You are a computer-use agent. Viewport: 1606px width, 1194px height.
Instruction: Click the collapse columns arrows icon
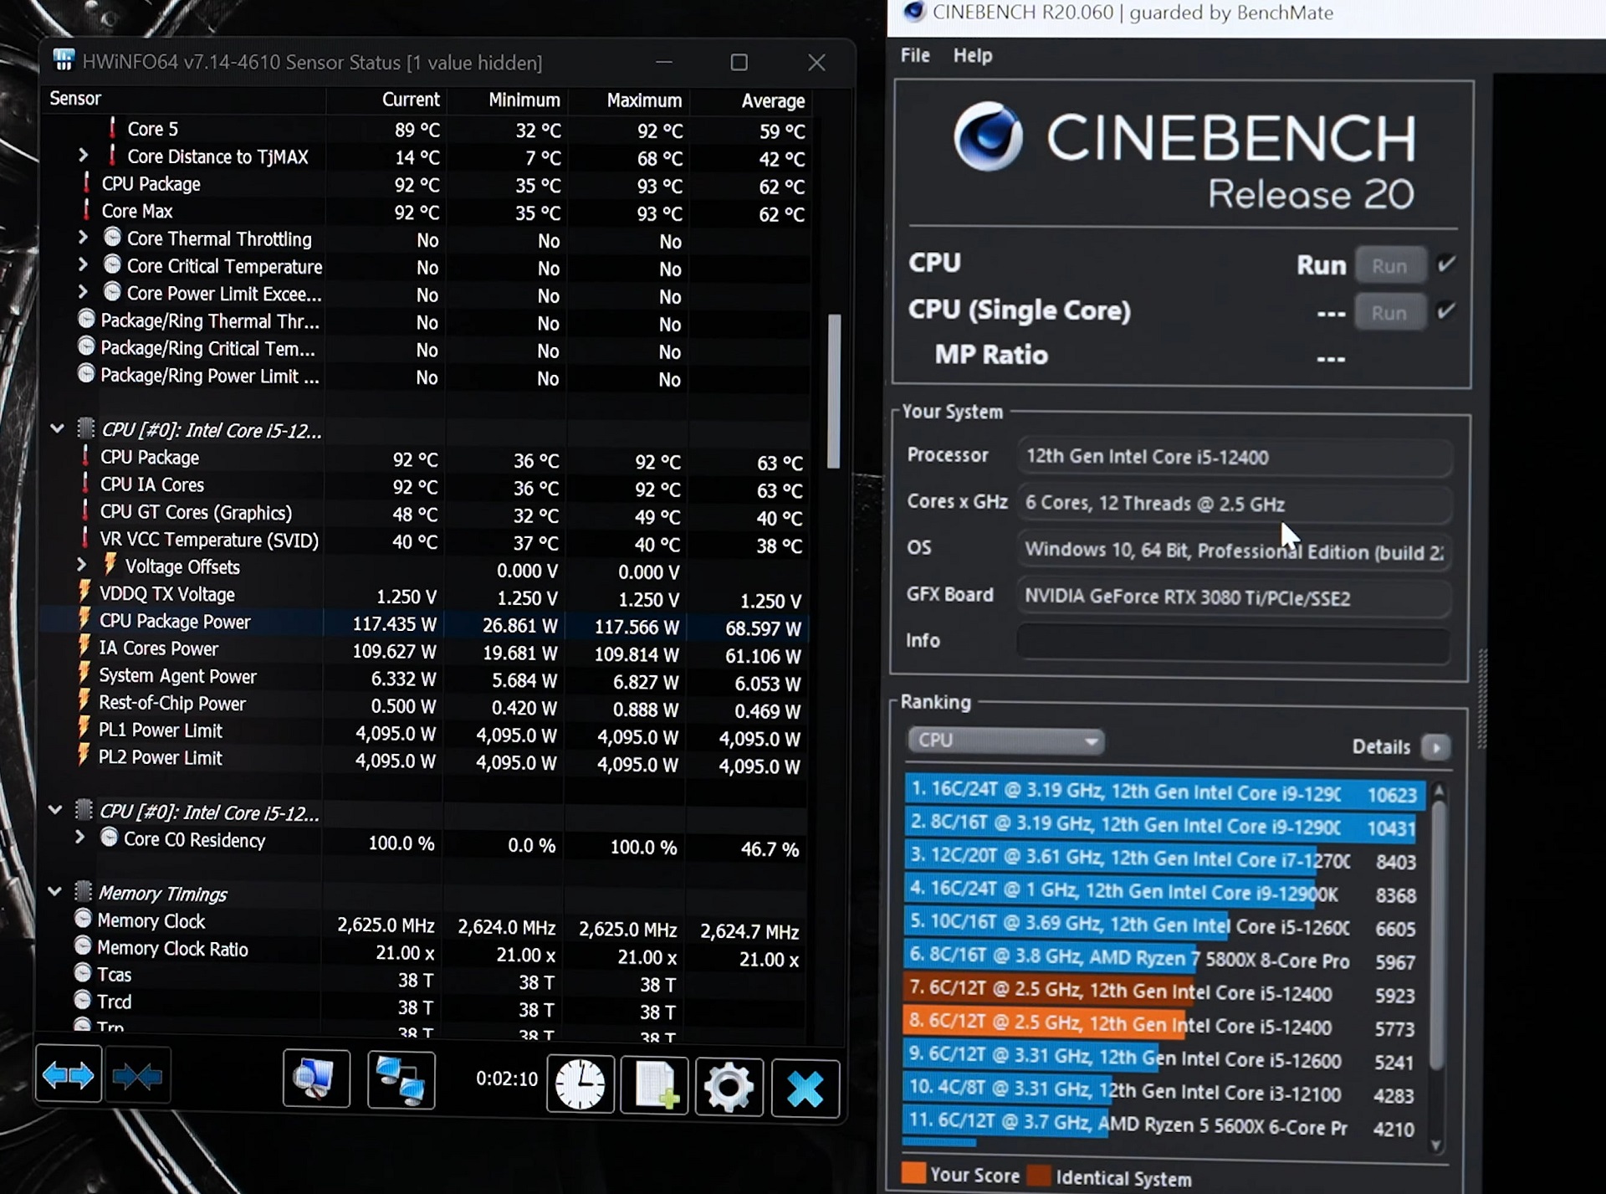coord(138,1077)
